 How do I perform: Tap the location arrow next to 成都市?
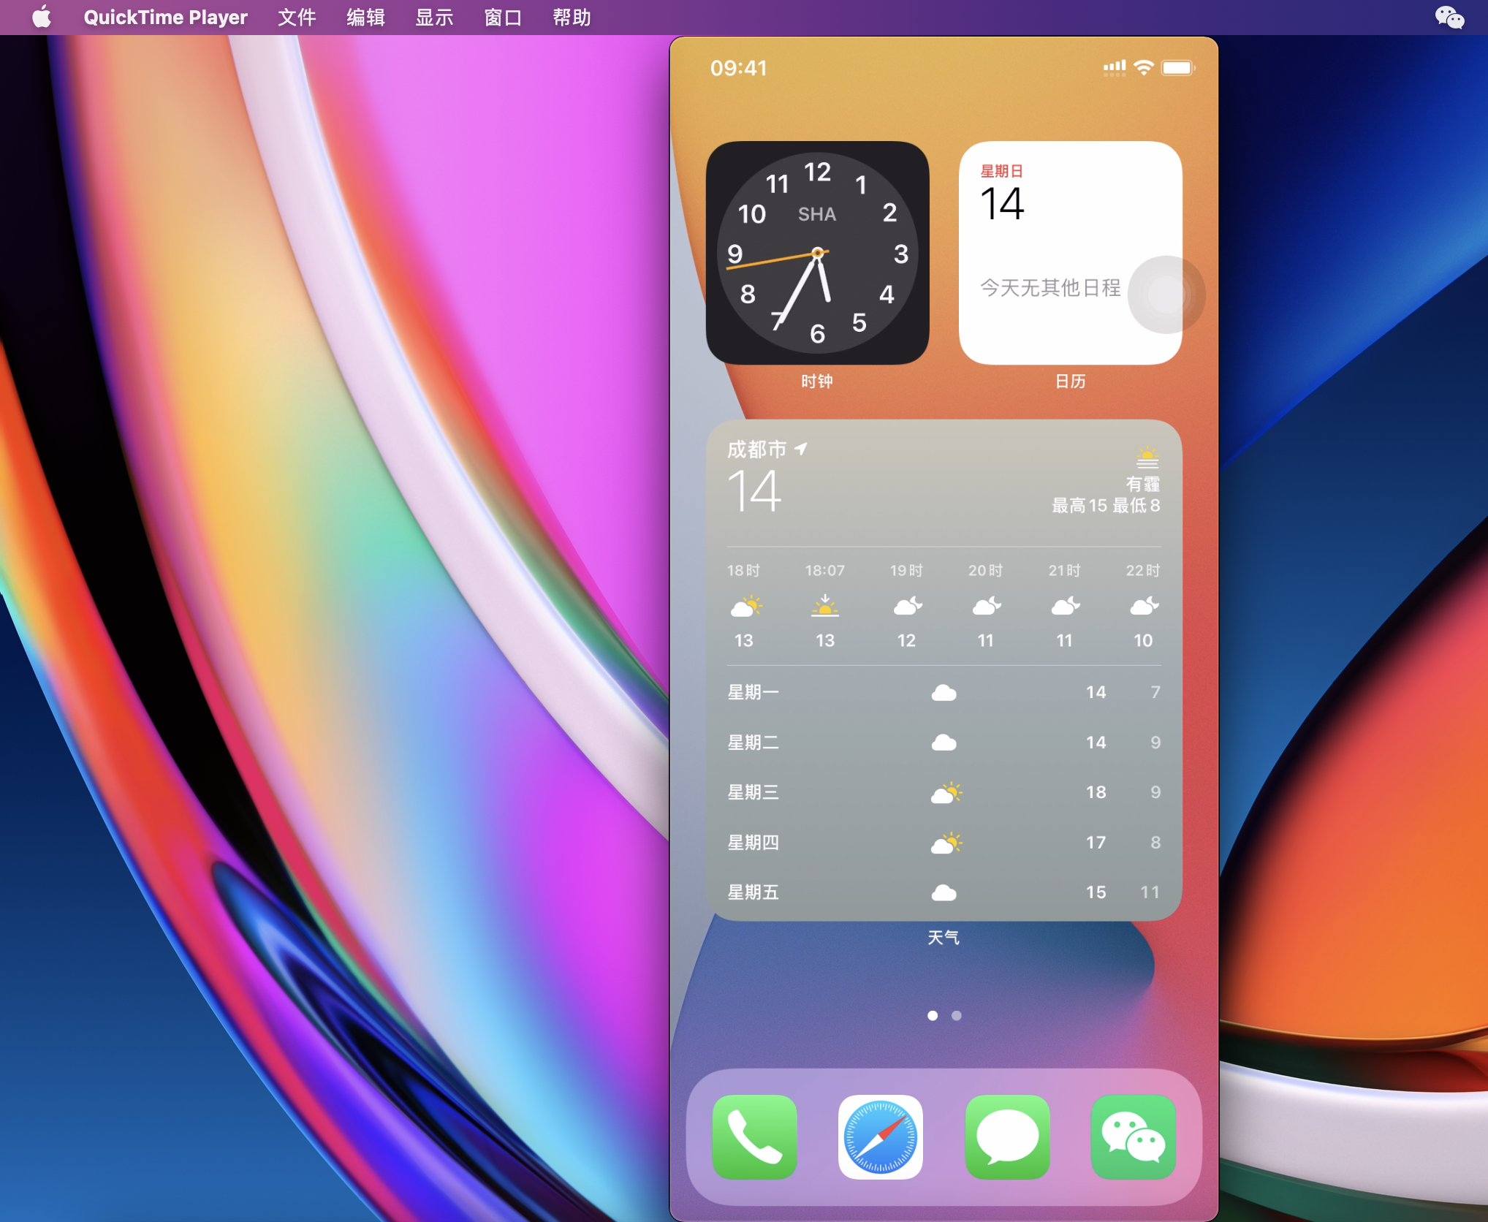tap(801, 448)
